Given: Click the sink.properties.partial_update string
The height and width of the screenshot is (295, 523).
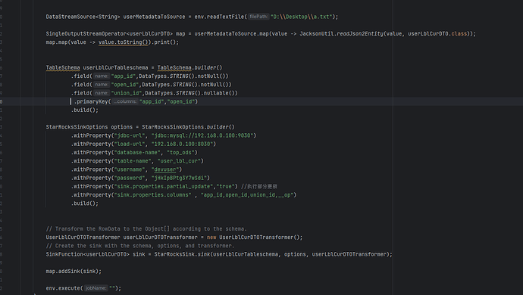Looking at the screenshot, I should point(164,187).
